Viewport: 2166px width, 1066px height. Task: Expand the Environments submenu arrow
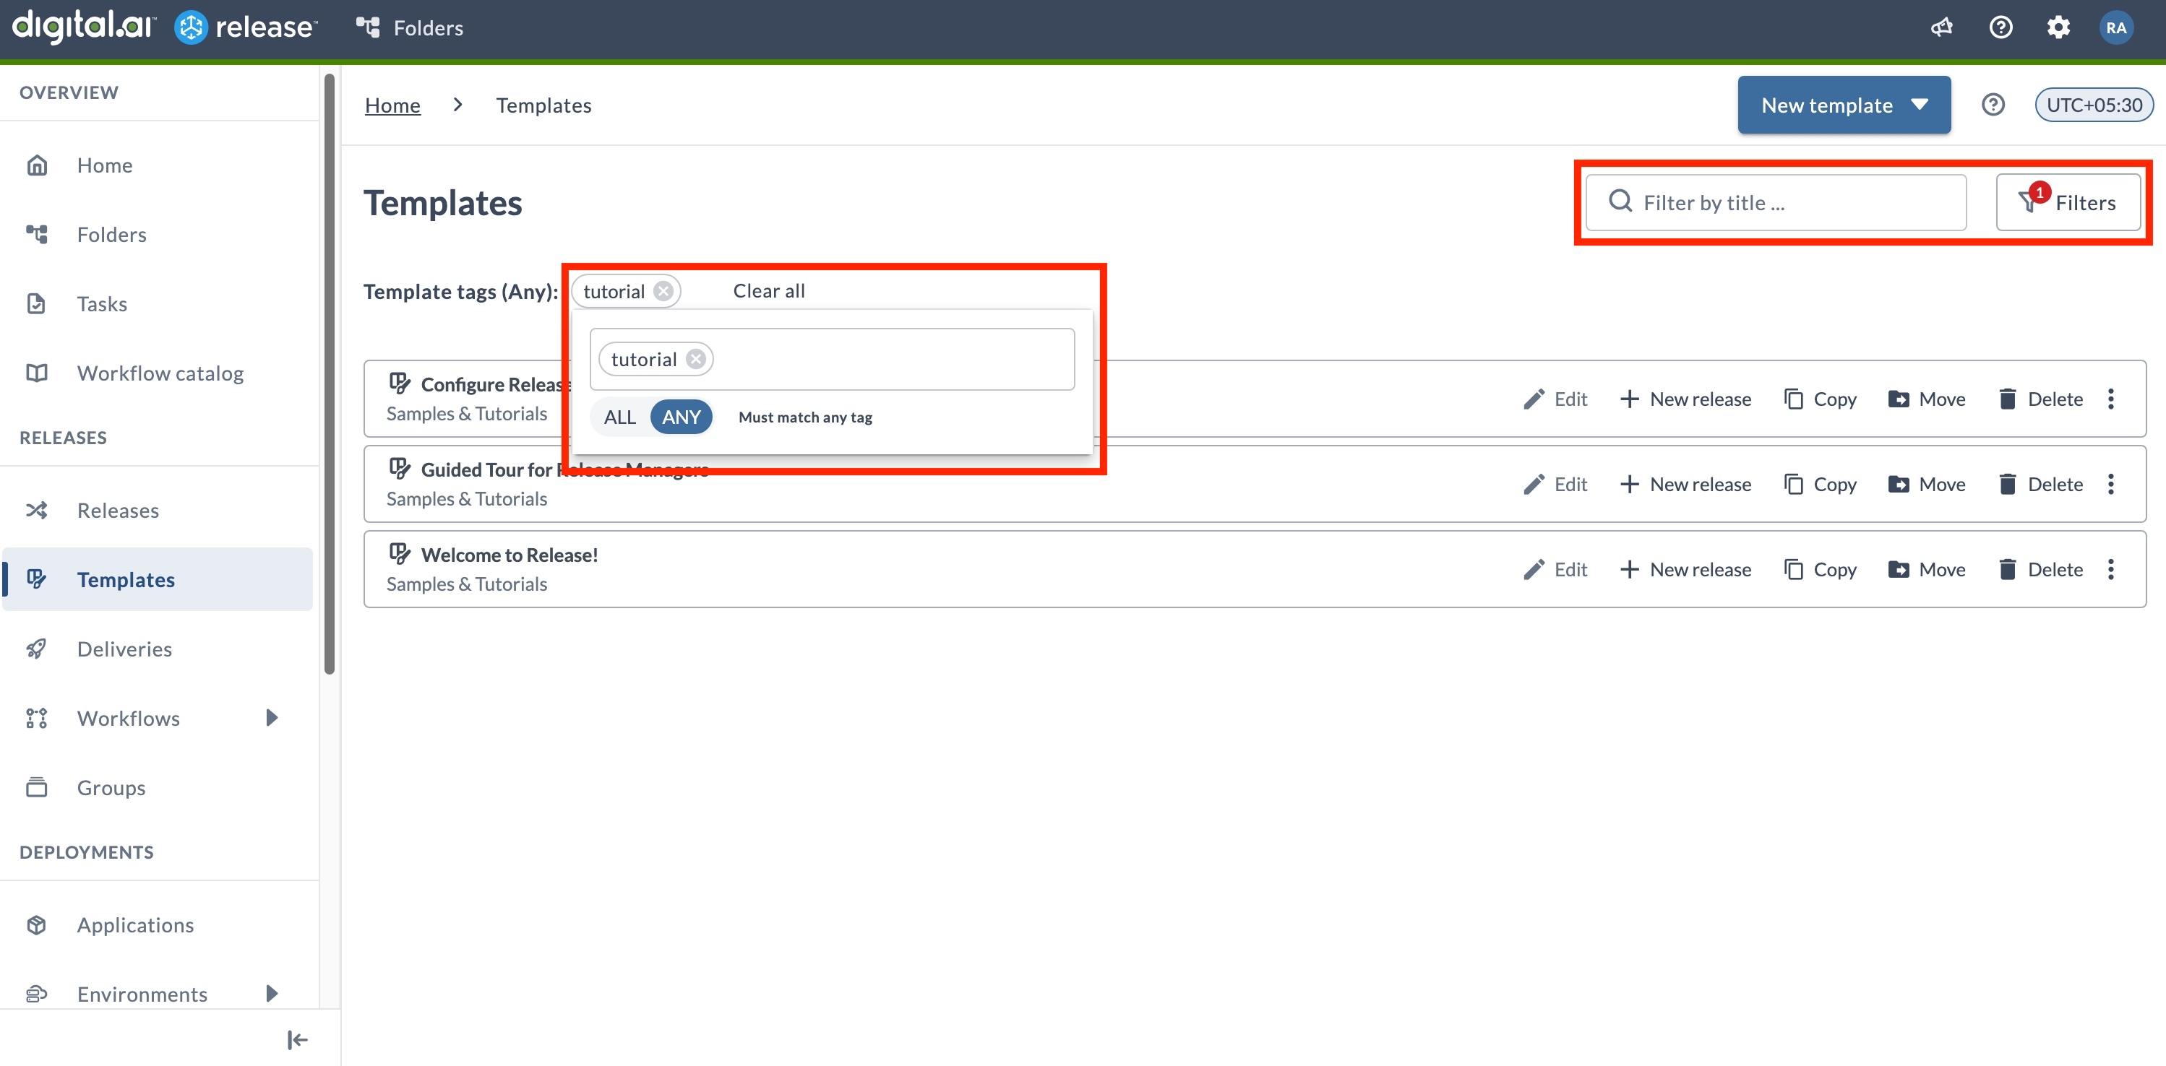[x=272, y=994]
